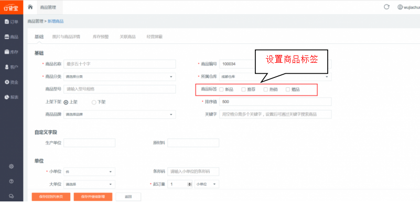Screen dimensions: 420x203
Task: Open the 商品分类 category dropdown
Action: point(120,77)
